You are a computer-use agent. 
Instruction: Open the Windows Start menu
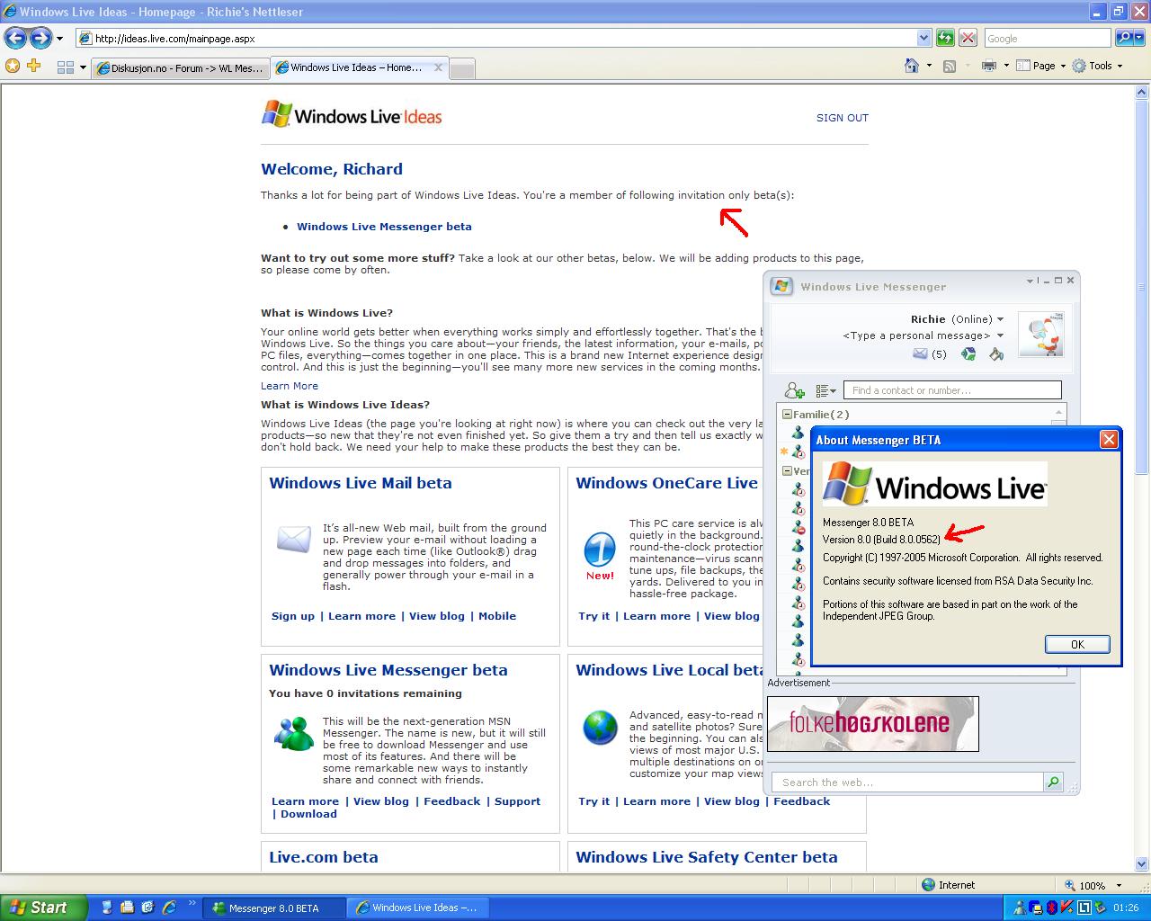[43, 908]
